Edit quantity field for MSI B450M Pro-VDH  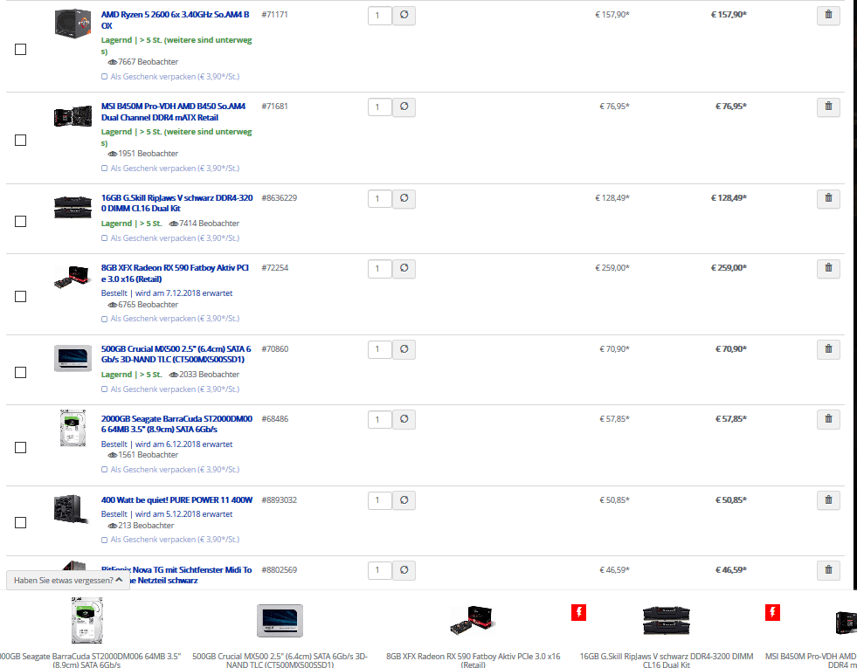[380, 107]
